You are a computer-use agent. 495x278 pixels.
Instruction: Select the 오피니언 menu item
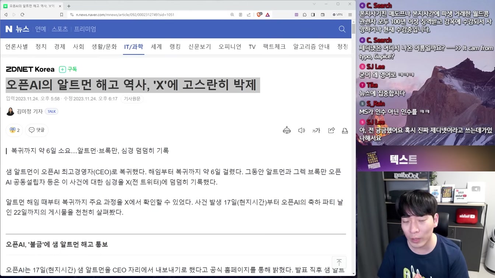[230, 47]
